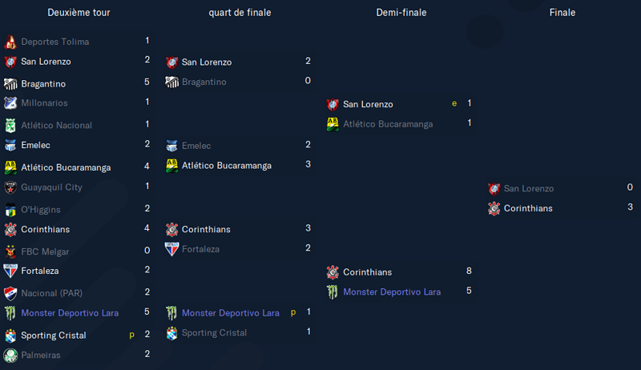Open the FBC Melgar club badge
641x370 pixels.
click(x=10, y=251)
